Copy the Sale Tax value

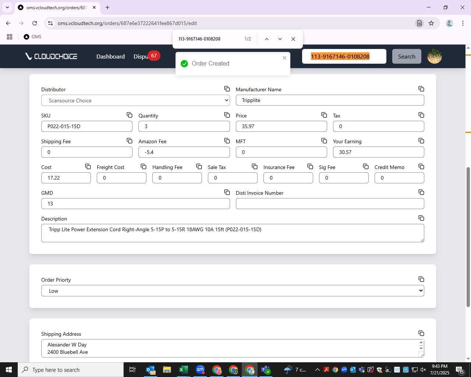point(255,166)
